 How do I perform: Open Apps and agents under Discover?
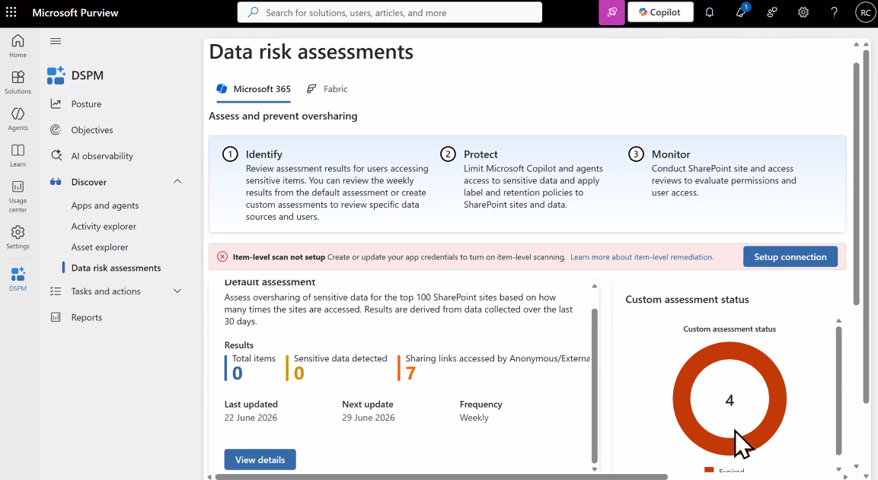105,205
